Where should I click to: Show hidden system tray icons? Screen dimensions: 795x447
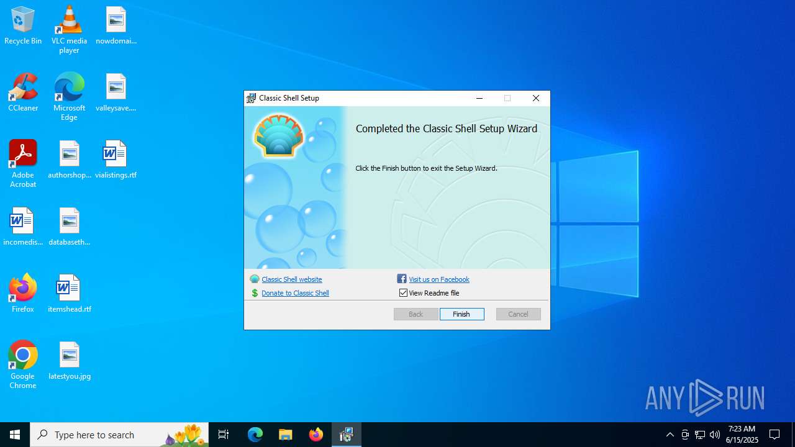(670, 435)
